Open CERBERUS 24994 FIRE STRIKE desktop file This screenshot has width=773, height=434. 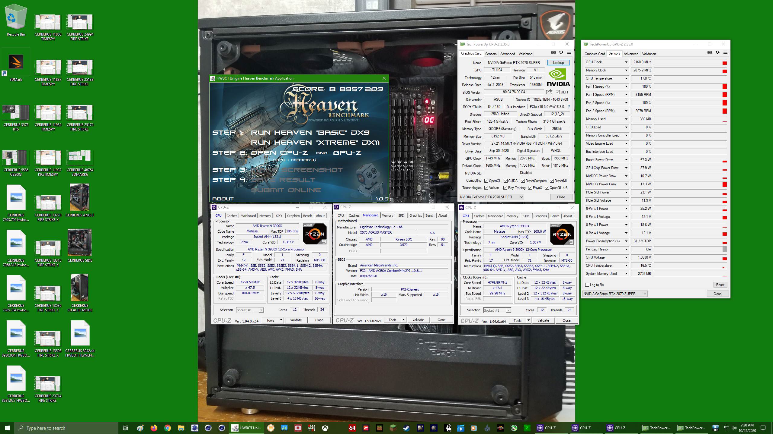tap(80, 27)
